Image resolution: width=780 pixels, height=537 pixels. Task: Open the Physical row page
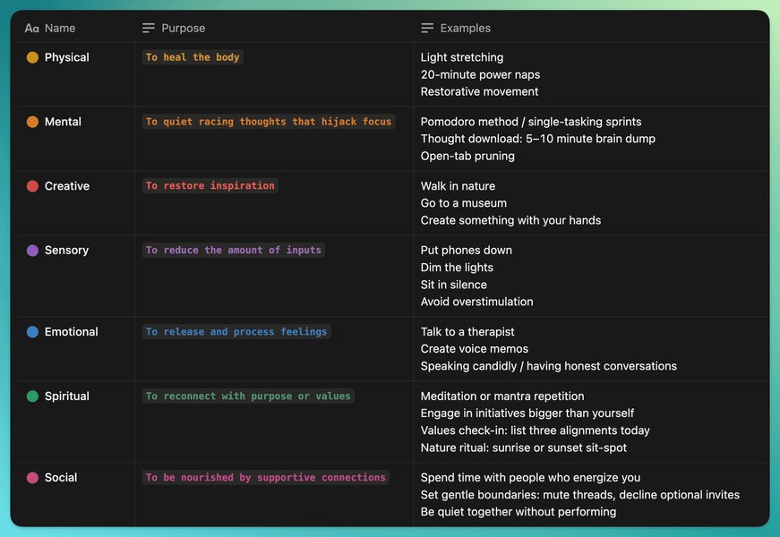click(67, 57)
